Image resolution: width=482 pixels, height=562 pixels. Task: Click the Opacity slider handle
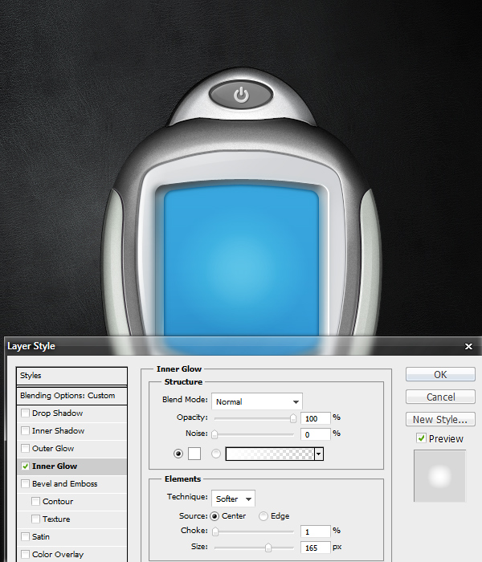coord(293,418)
